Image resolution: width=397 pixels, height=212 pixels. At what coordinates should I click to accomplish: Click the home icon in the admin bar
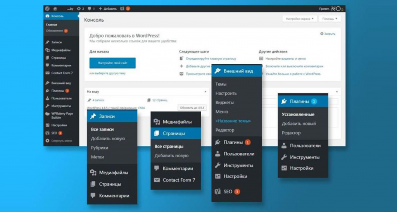(55, 9)
